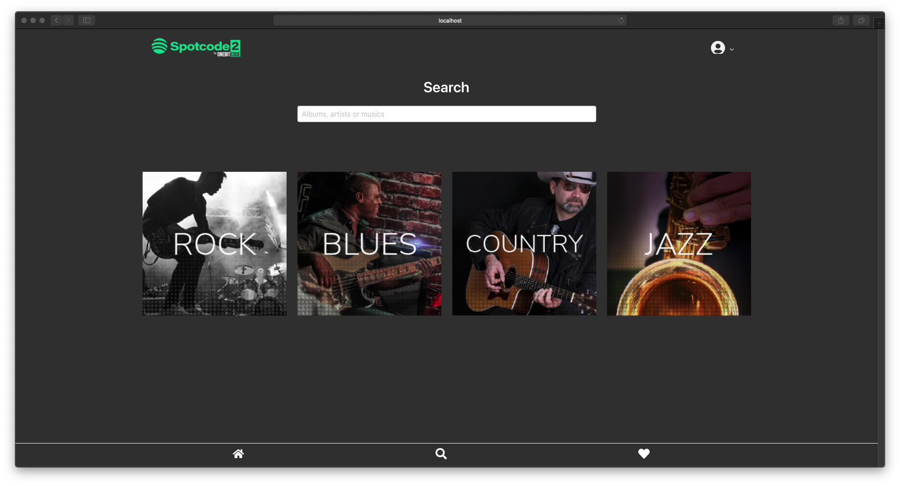Go back with the browser back arrow
The width and height of the screenshot is (900, 486).
pos(56,20)
